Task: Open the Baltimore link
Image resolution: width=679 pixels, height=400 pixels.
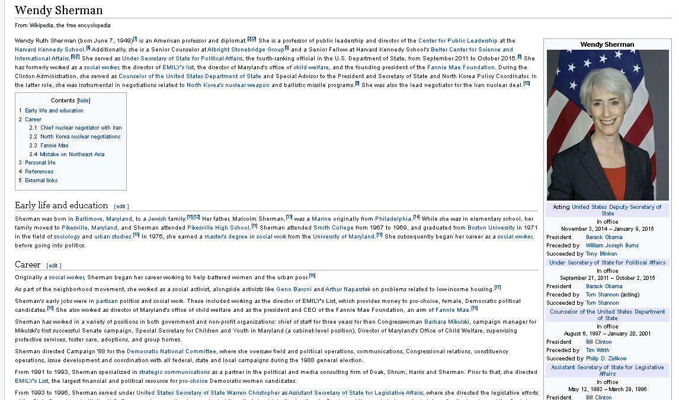Action: click(89, 219)
